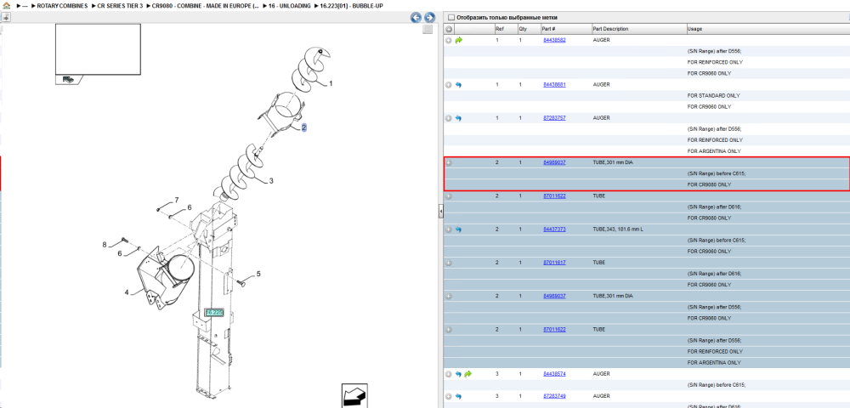Sort by the Usage column header
The image size is (850, 408).
pos(767,29)
